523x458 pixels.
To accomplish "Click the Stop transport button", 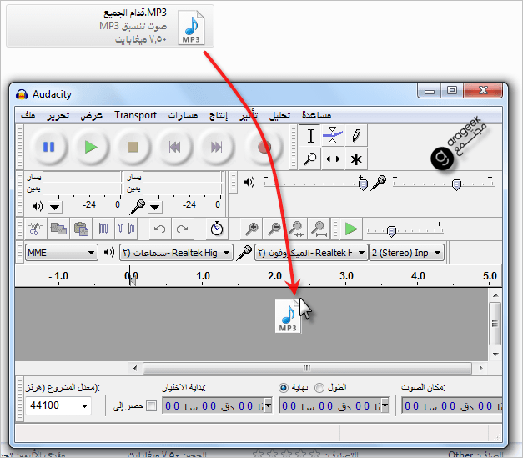I will click(133, 147).
